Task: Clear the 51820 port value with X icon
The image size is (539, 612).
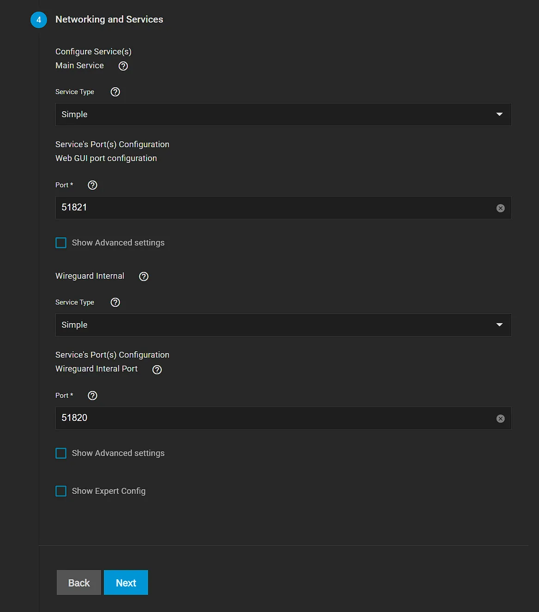Action: coord(500,419)
